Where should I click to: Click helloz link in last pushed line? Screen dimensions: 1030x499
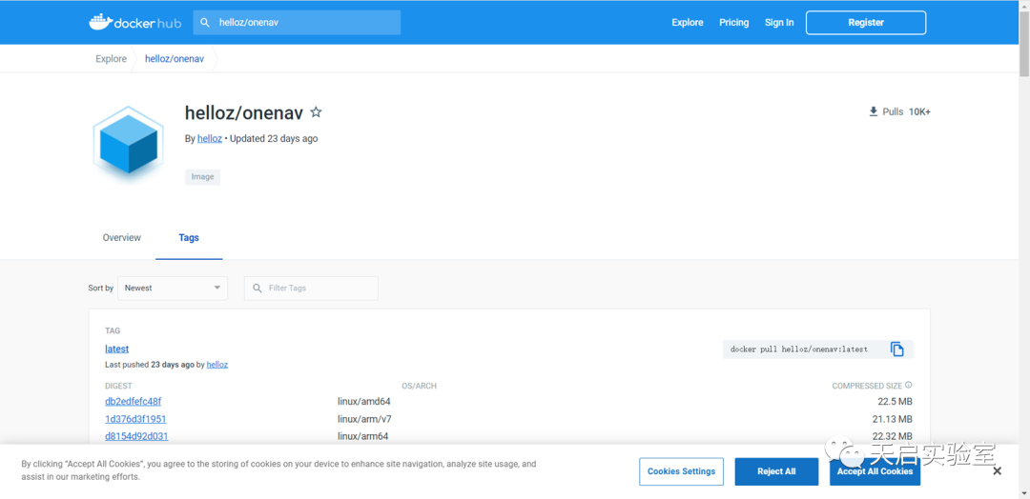tap(217, 365)
